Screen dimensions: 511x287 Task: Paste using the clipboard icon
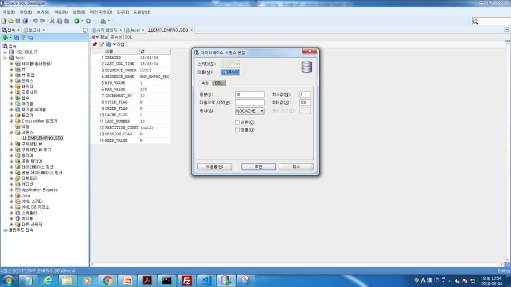click(x=67, y=21)
